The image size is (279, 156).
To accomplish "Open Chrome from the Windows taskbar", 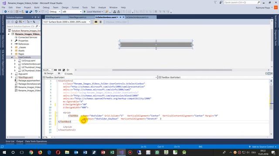I will click(x=31, y=152).
